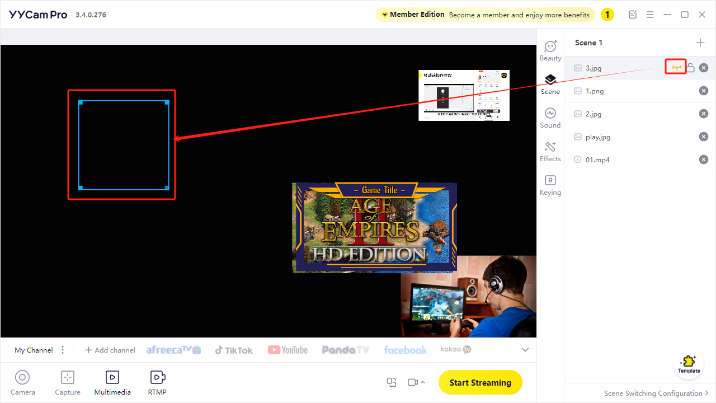
Task: Remove 3.jpg from the scene
Action: tap(704, 68)
